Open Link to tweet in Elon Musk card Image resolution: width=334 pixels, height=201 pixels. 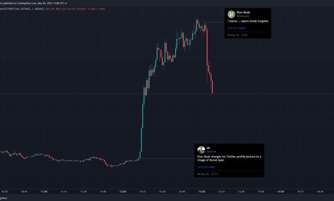coord(236,28)
